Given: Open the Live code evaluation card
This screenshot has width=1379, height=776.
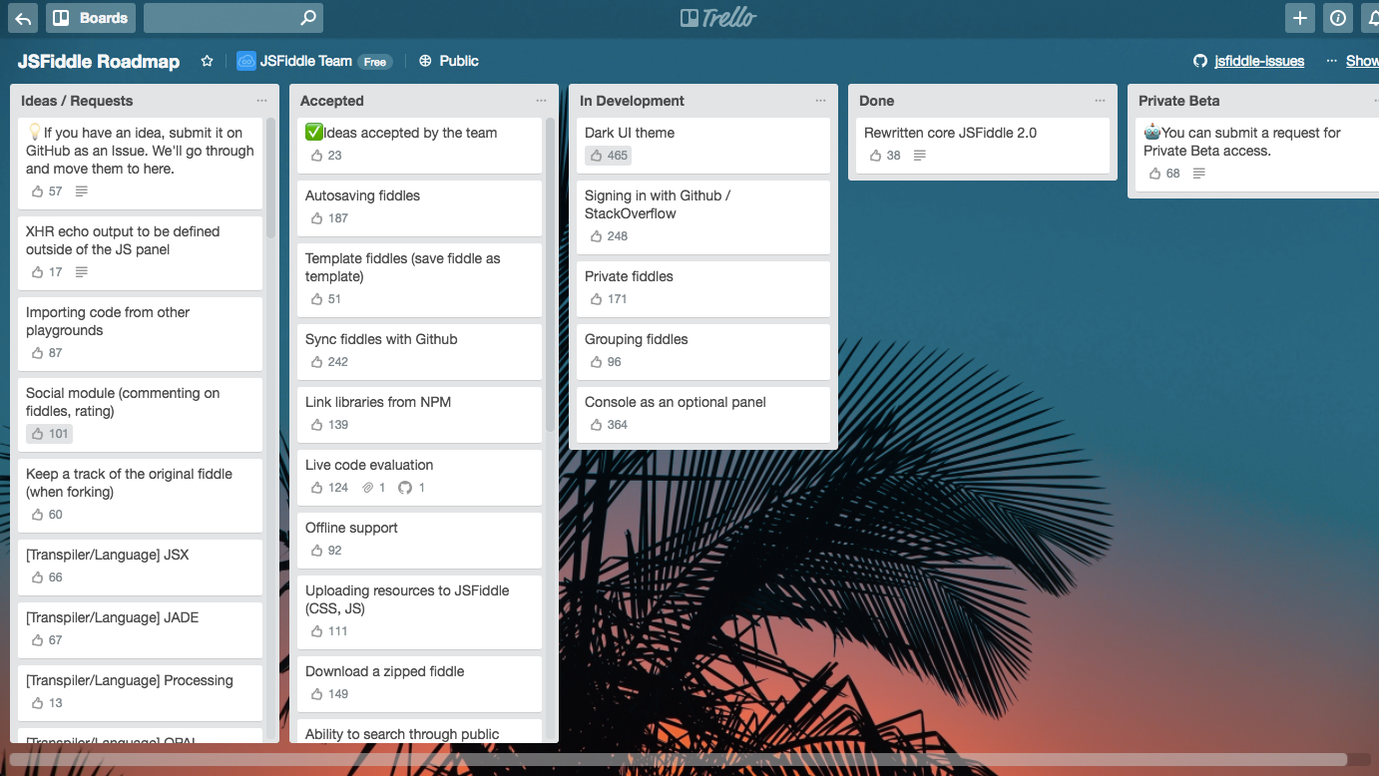Looking at the screenshot, I should 419,478.
